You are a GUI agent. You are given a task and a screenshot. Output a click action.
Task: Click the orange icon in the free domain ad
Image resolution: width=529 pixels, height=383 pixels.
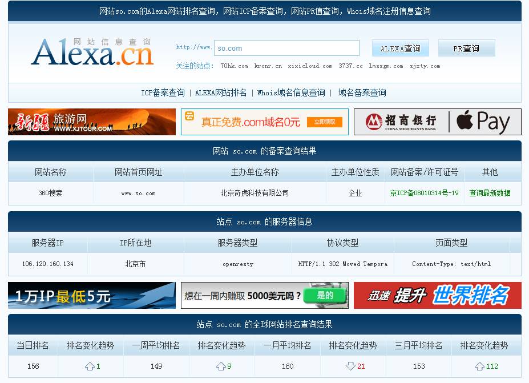pos(189,116)
